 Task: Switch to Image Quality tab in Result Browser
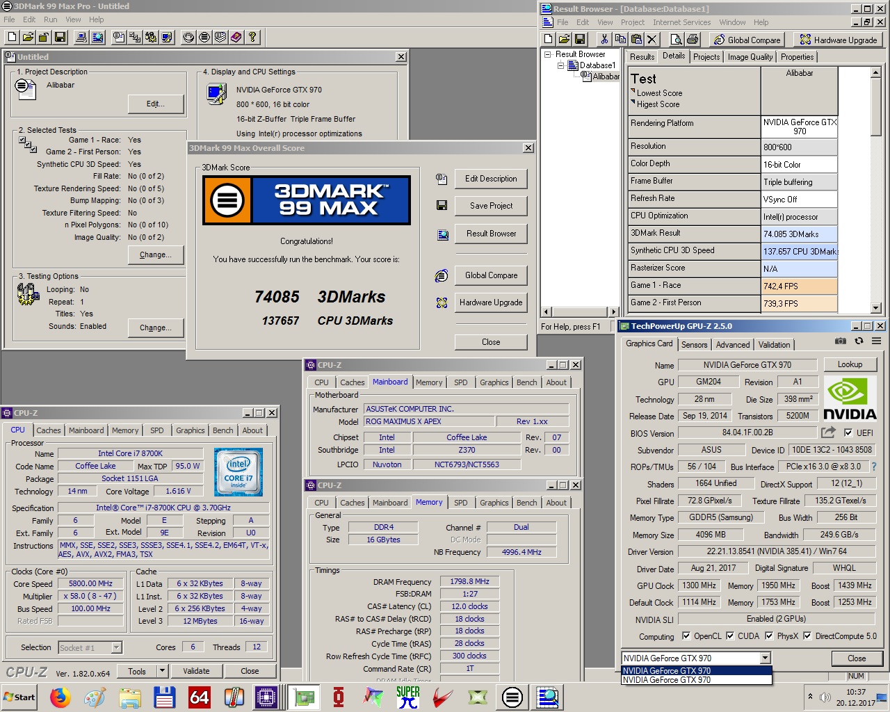tap(750, 57)
